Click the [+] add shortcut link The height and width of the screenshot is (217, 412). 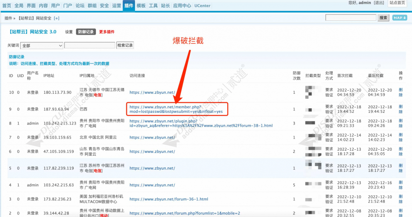57,18
